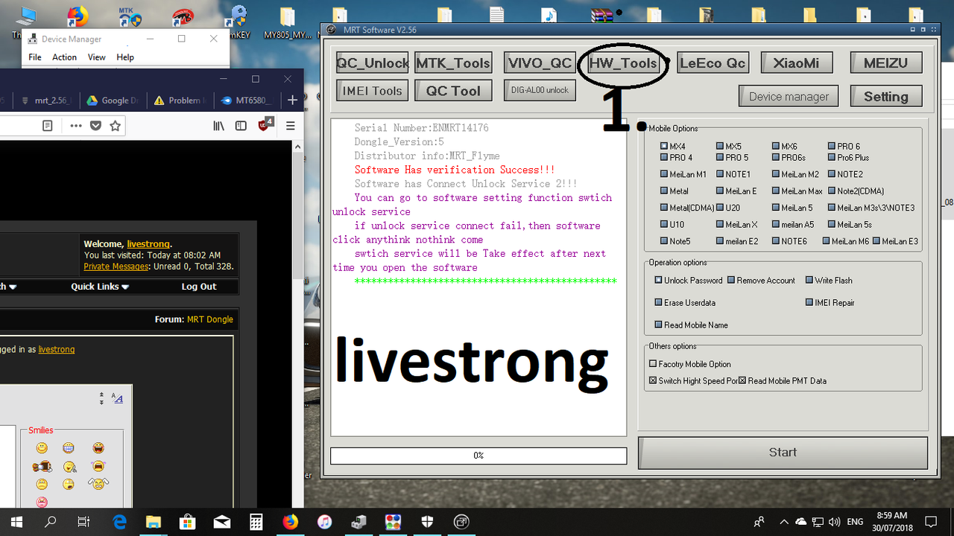Open File Explorer from taskbar

[154, 521]
